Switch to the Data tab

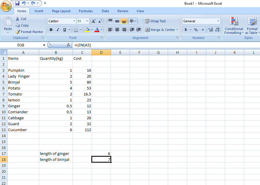(x=105, y=11)
